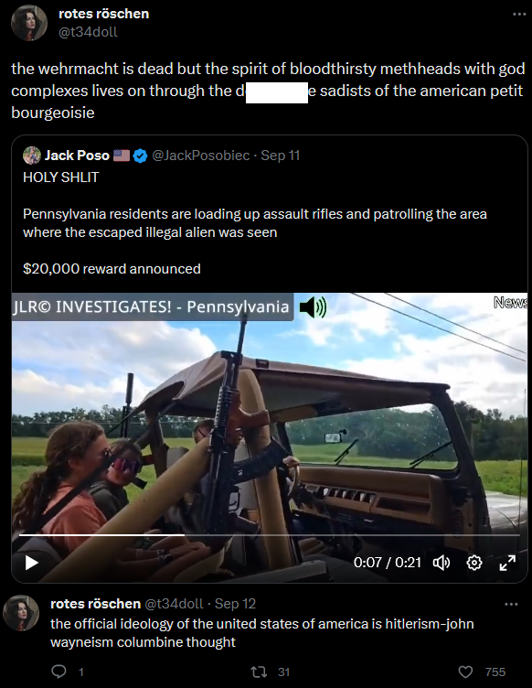Open the Sep 12 reply timestamp

click(x=235, y=604)
